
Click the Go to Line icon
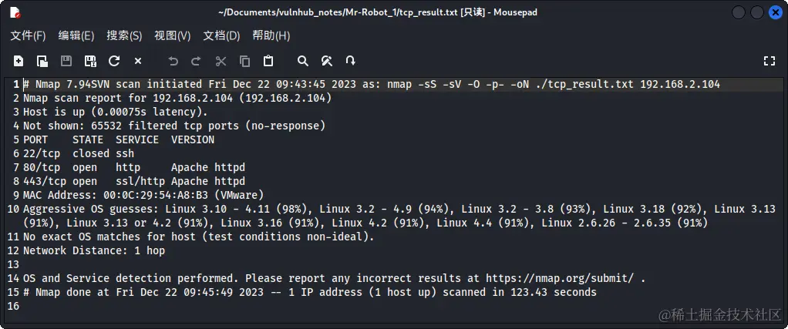click(351, 61)
